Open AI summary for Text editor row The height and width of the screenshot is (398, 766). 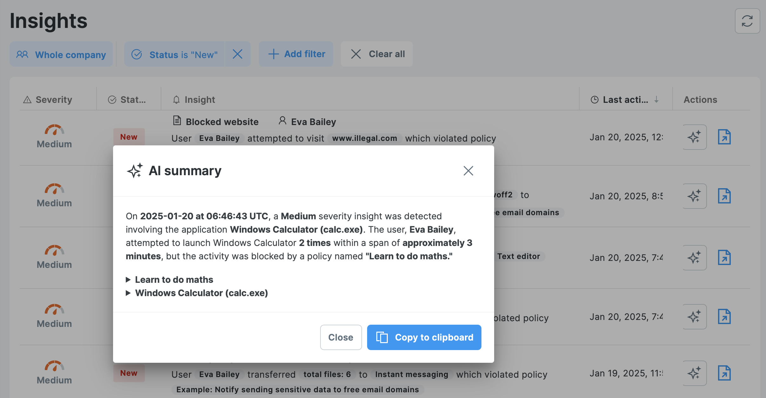pos(695,258)
